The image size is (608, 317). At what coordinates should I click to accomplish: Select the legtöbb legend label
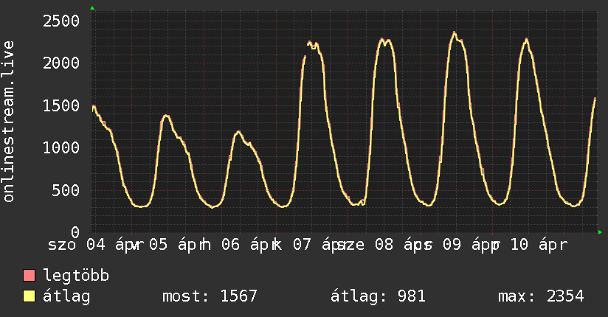(x=76, y=276)
